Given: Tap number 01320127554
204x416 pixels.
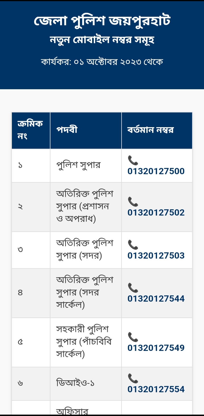Looking at the screenshot, I should point(156,389).
